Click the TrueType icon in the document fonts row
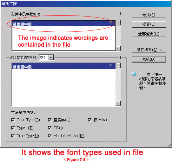 tap(111, 23)
